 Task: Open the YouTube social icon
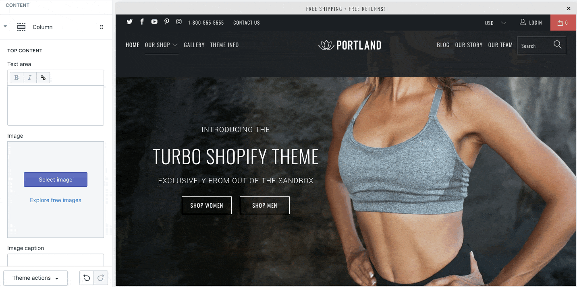(154, 22)
